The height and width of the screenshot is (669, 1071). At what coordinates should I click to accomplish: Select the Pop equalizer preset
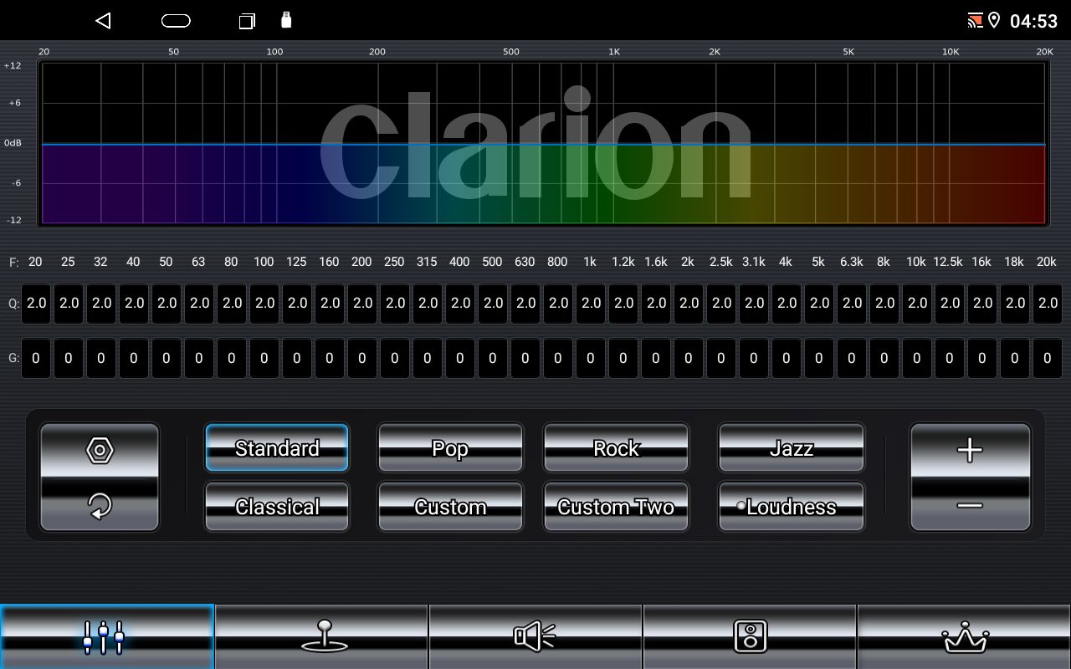click(x=450, y=447)
